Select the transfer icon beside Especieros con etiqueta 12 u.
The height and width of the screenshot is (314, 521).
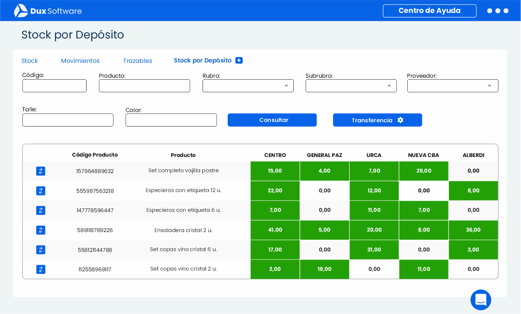[41, 191]
